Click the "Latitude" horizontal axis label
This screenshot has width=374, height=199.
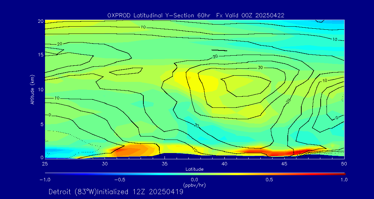[194, 169]
